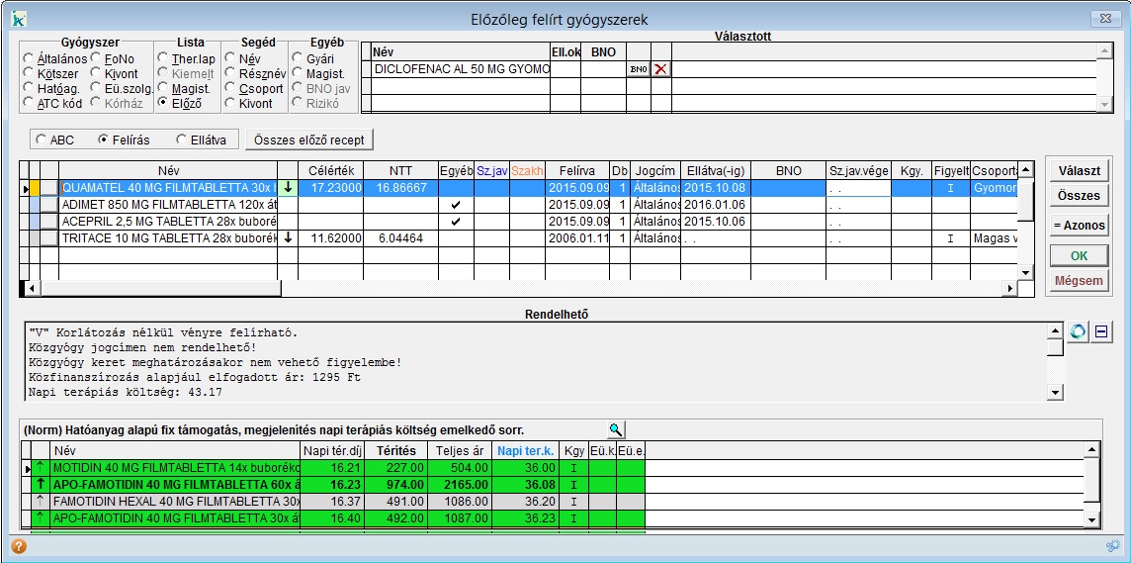Click settings gear icon in status bar

pyautogui.click(x=1111, y=546)
